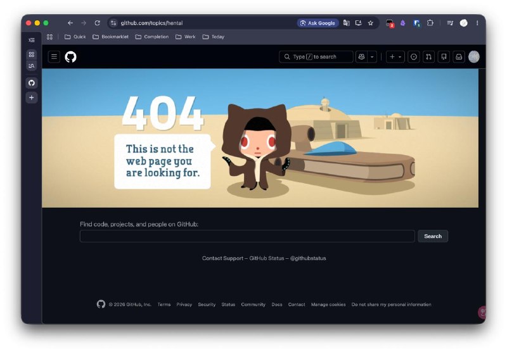Open the Notifications inbox icon

(x=459, y=57)
